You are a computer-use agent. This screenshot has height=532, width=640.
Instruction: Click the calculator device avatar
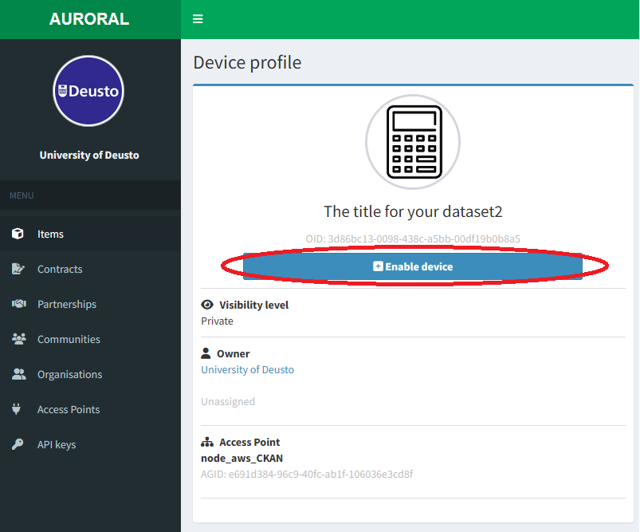(413, 142)
